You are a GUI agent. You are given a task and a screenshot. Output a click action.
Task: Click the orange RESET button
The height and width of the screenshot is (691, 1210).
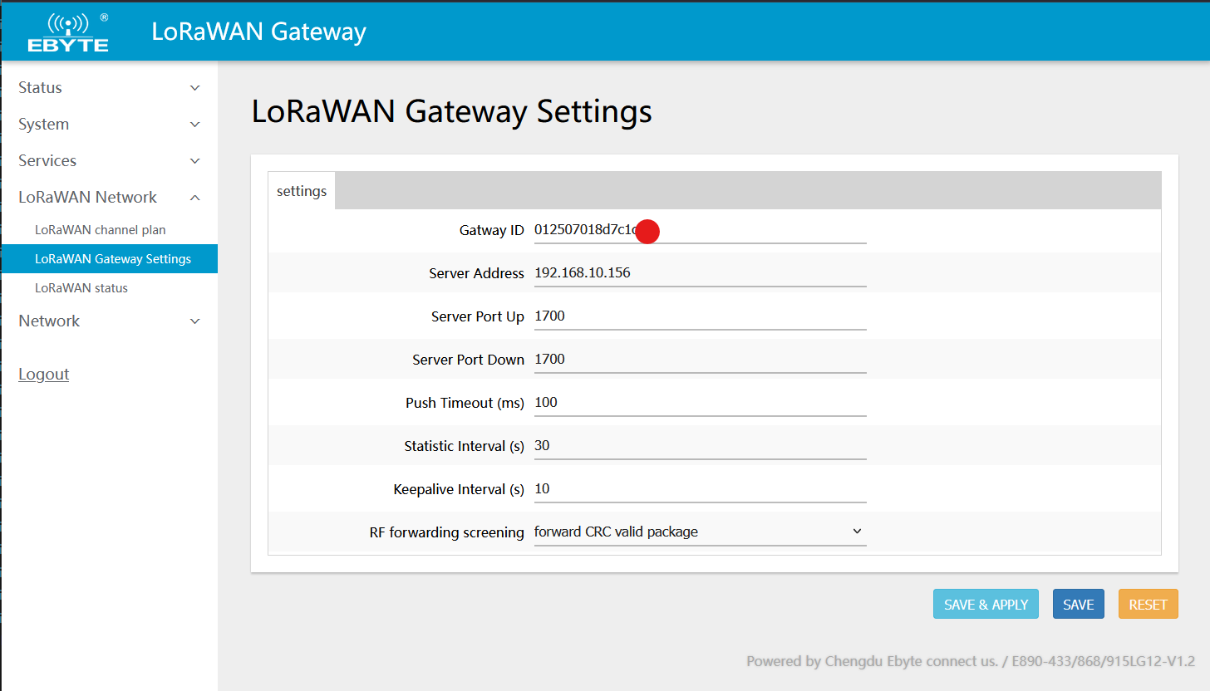[x=1148, y=605]
